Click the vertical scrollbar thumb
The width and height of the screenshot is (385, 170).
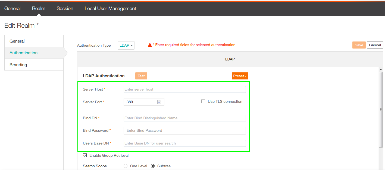(381, 110)
